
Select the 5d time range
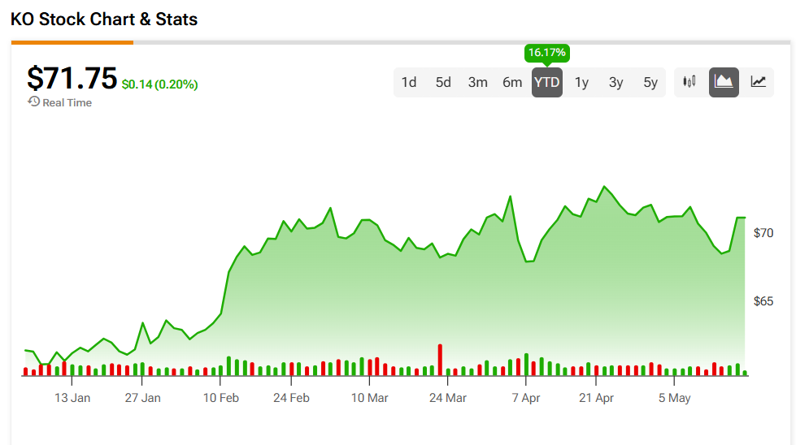pyautogui.click(x=443, y=82)
